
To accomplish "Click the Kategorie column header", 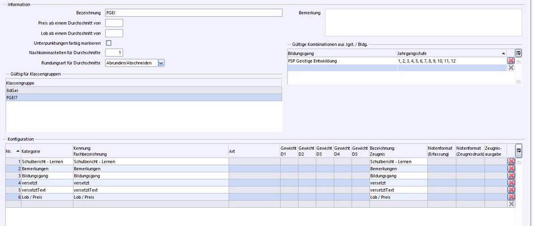I will (46, 151).
